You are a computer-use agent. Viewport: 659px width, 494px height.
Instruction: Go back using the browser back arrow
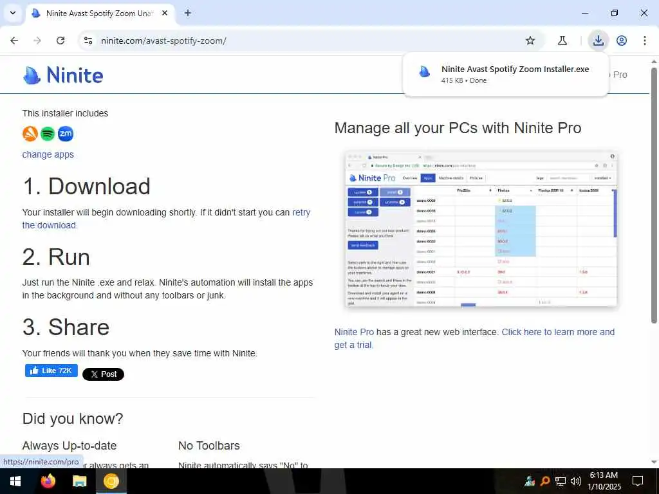tap(14, 41)
